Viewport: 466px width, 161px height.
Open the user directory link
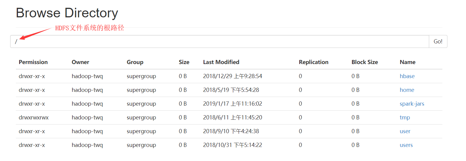(405, 131)
